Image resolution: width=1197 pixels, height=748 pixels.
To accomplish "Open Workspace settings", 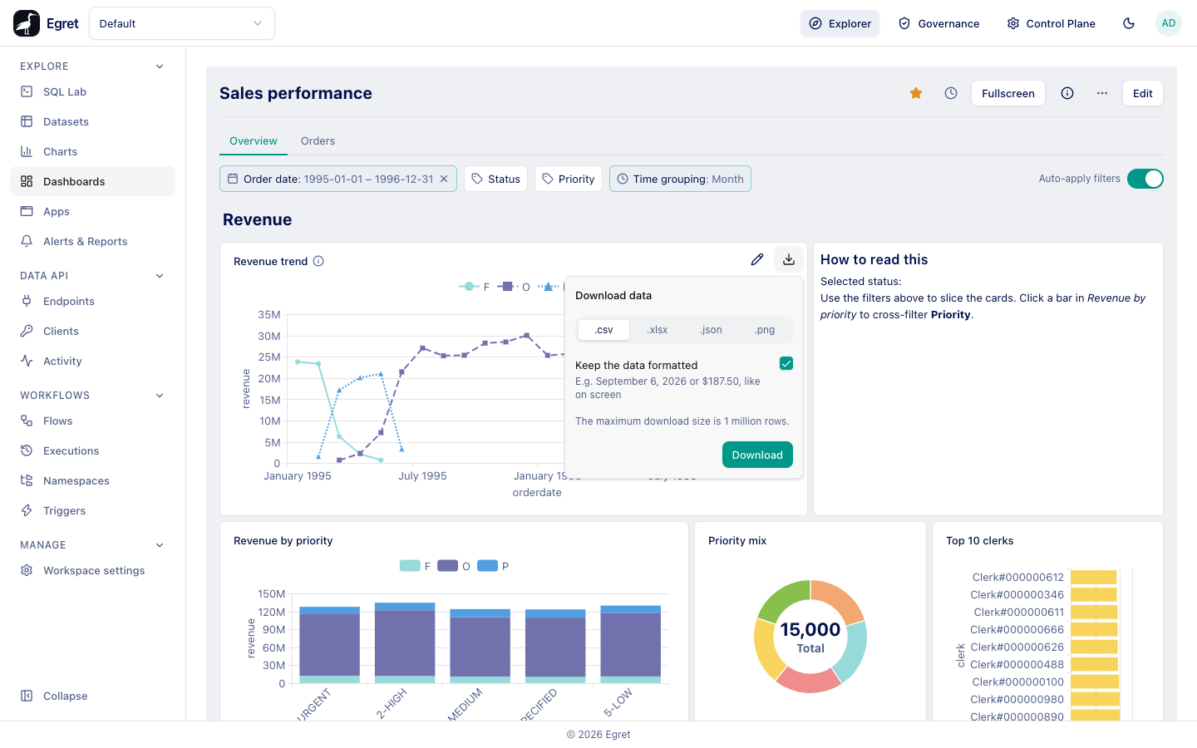I will (x=93, y=570).
